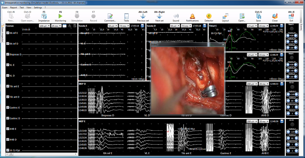Viewport: 305px width, 158px height.
Task: Open the Layout options icon
Action: coord(225,17)
